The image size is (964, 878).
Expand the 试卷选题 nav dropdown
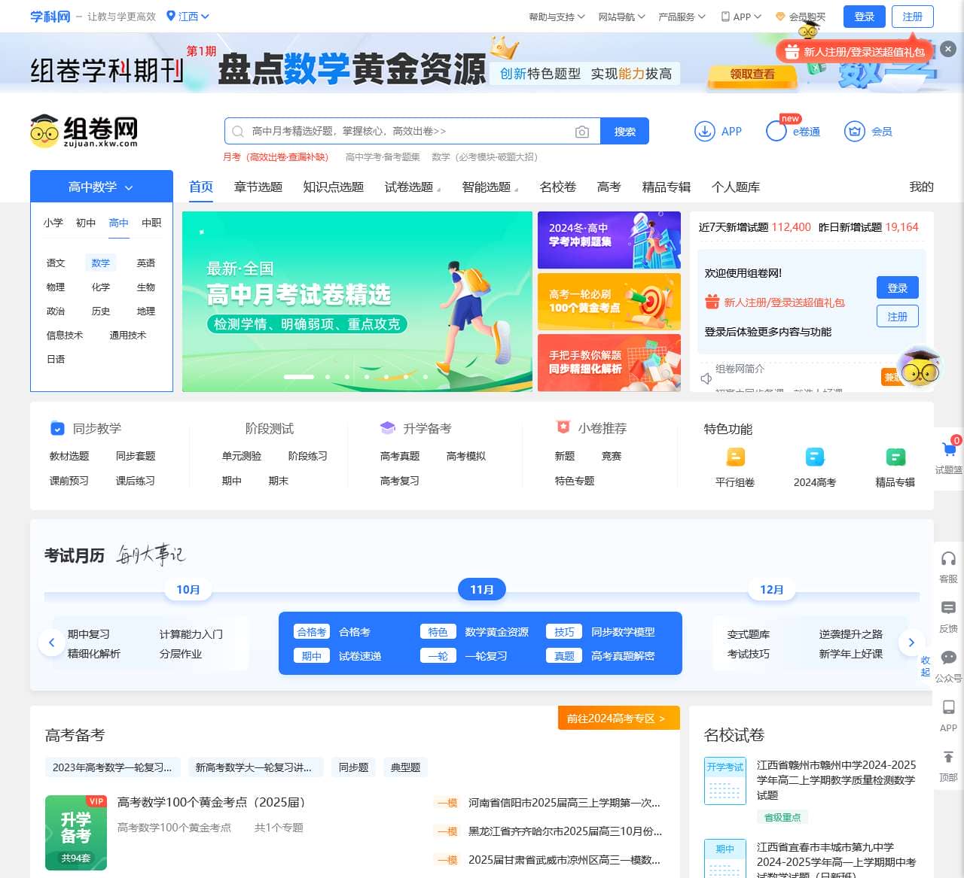(x=413, y=187)
